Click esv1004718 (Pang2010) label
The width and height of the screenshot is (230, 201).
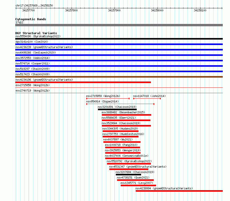(121, 145)
